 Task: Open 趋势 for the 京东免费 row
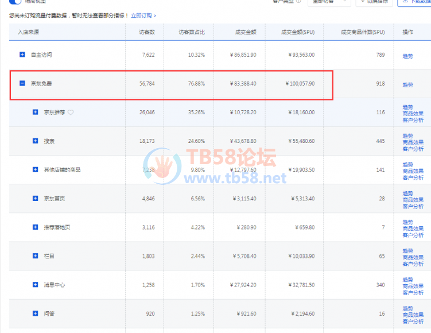coord(407,85)
